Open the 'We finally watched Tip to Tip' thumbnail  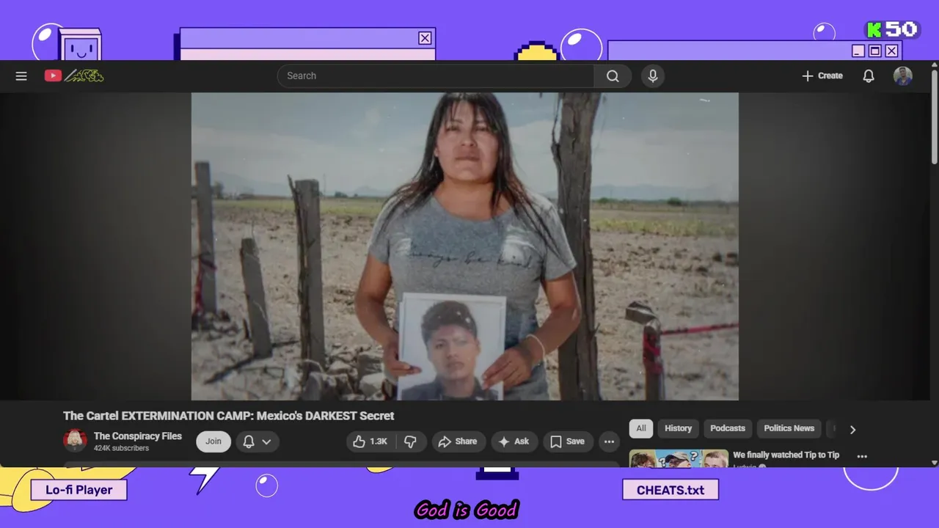[679, 458]
